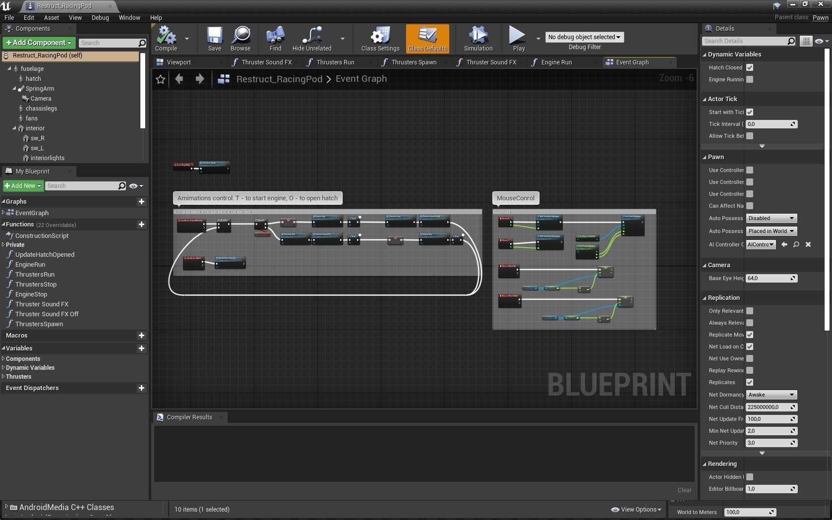Open Class Settings
Viewport: 832px width, 520px height.
tap(380, 39)
